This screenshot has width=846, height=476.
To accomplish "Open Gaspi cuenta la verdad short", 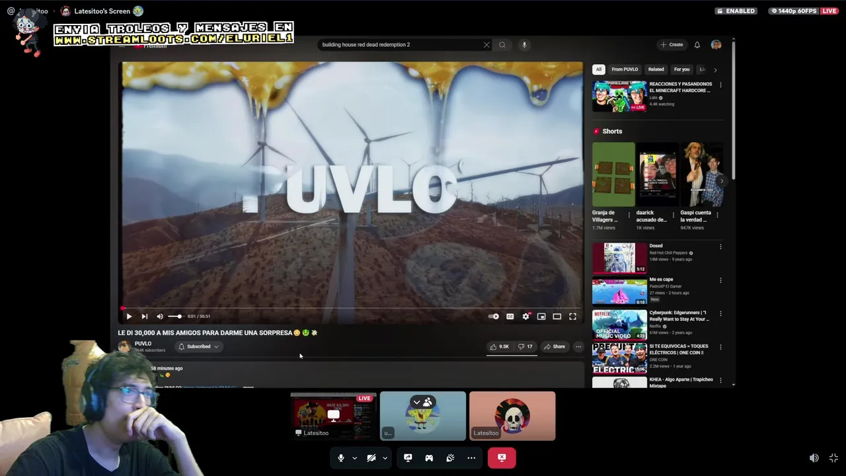I will click(x=701, y=175).
